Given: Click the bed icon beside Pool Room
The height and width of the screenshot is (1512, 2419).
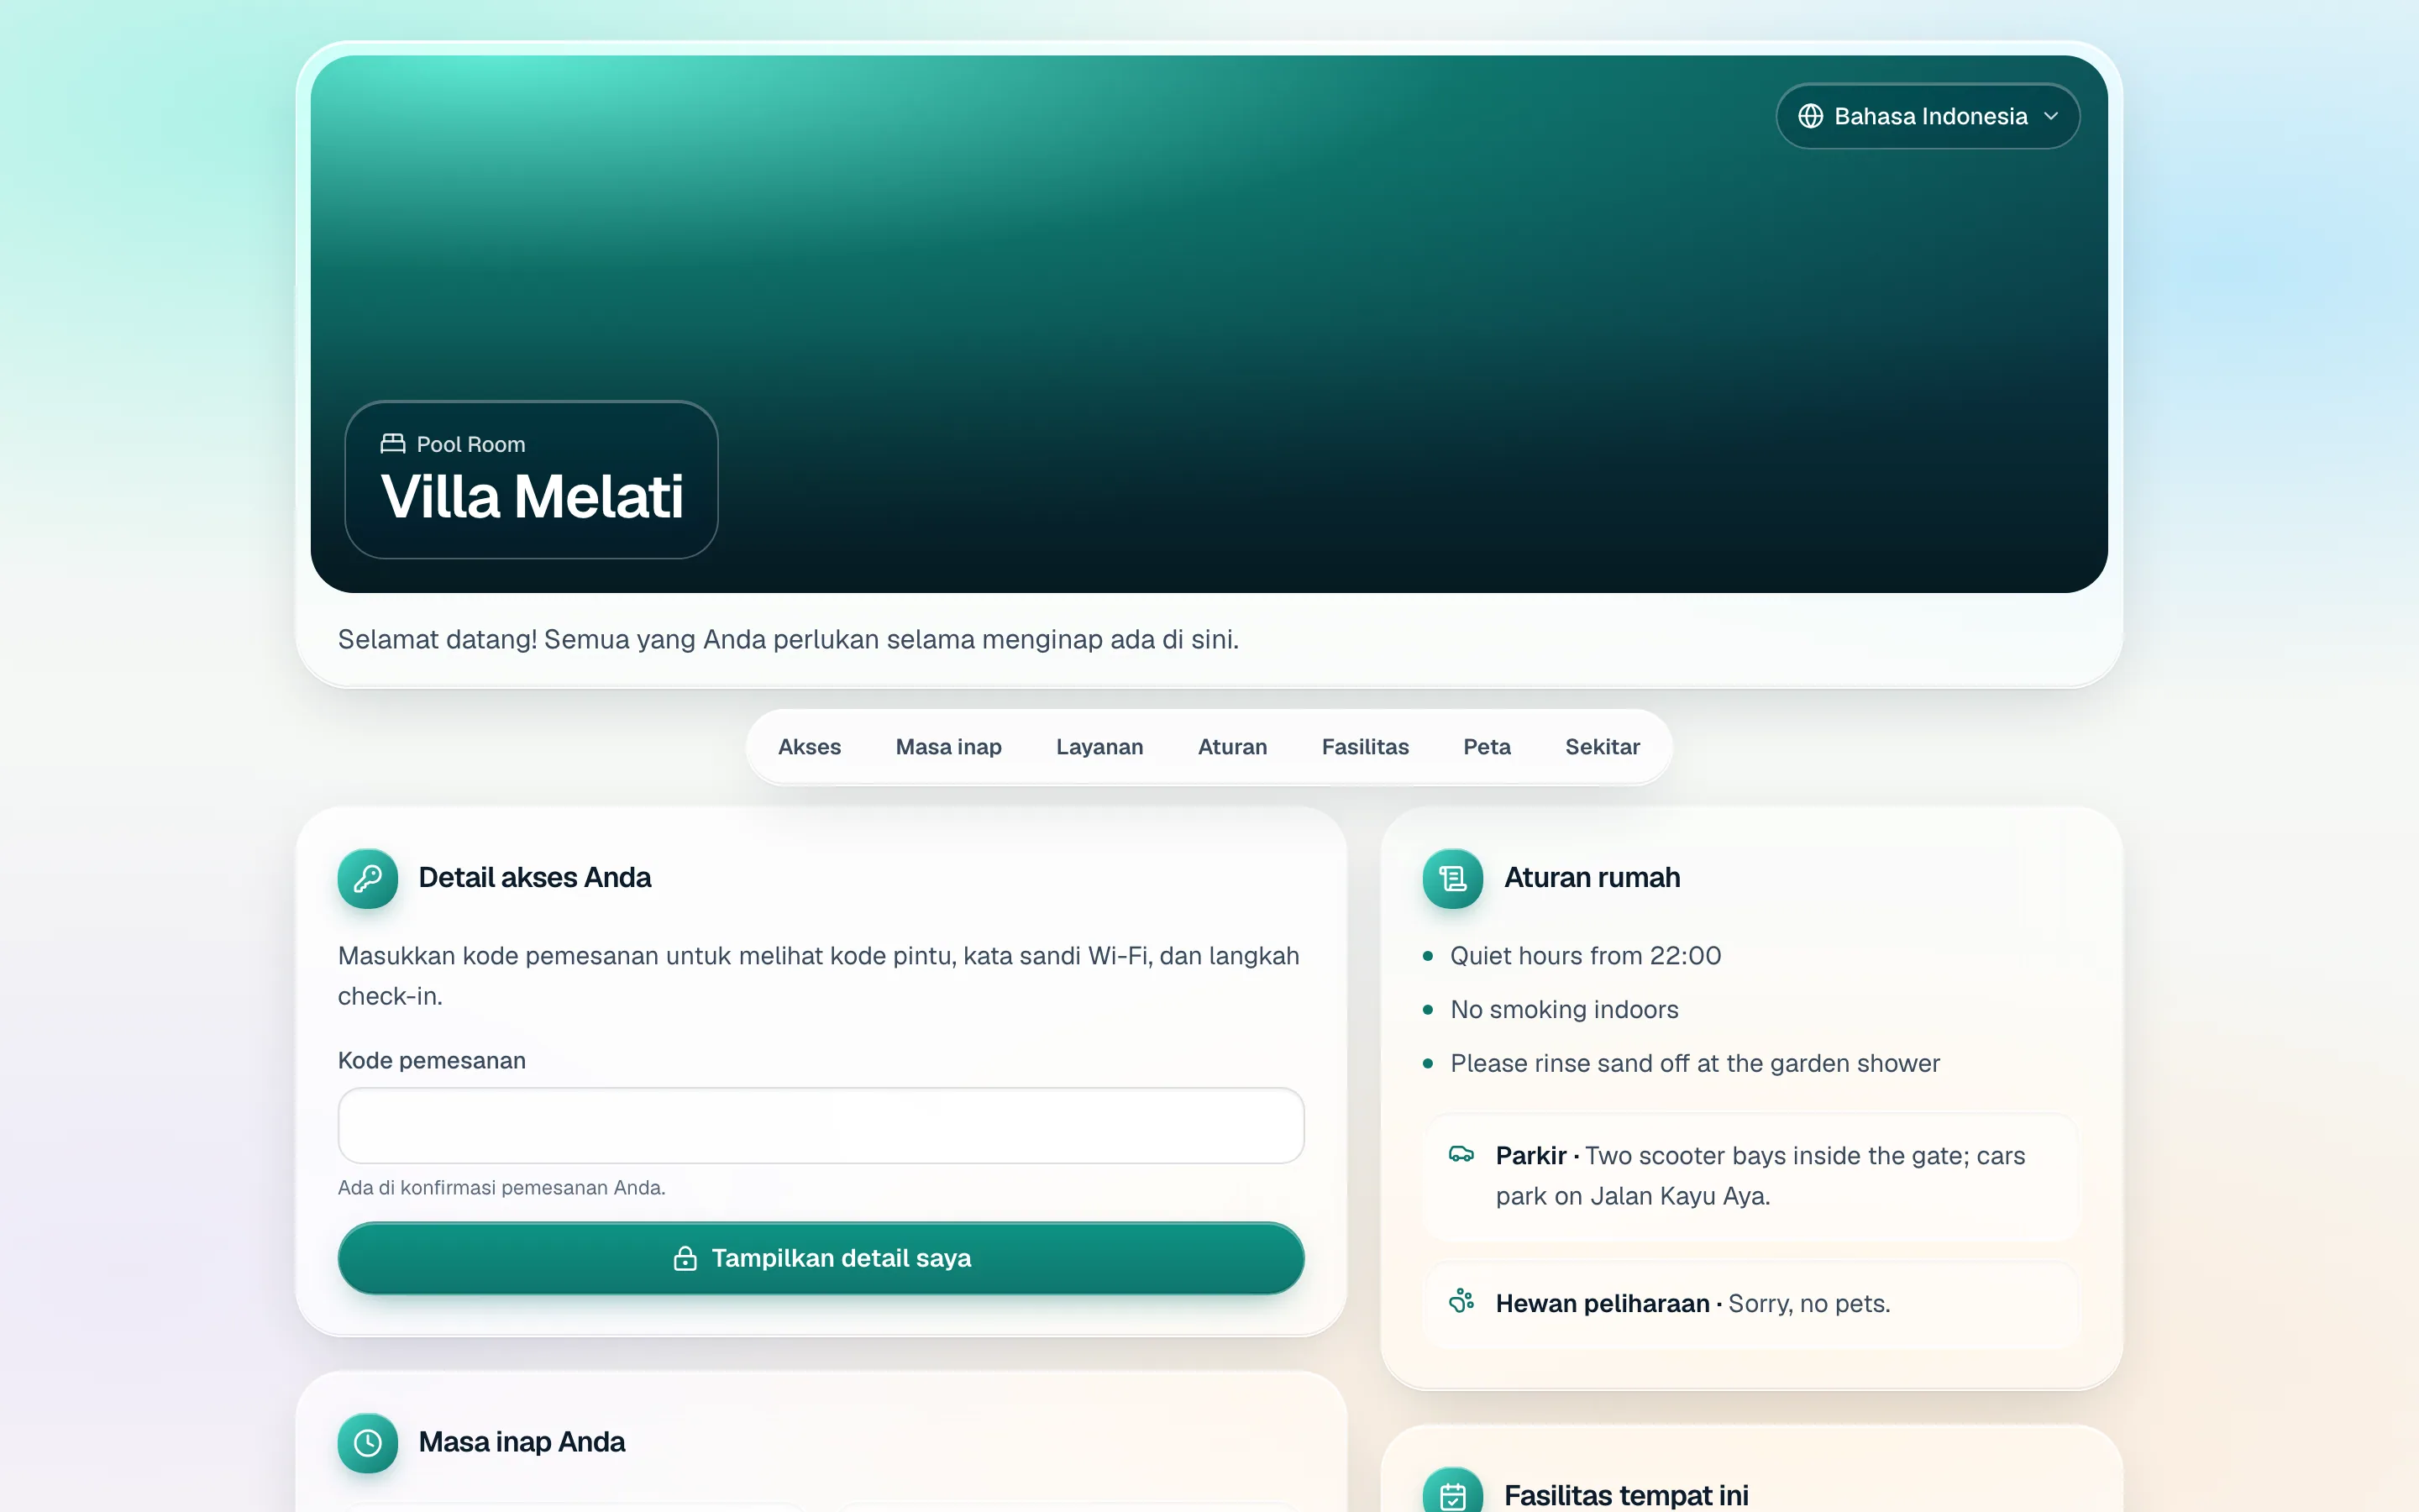Looking at the screenshot, I should click(x=393, y=443).
